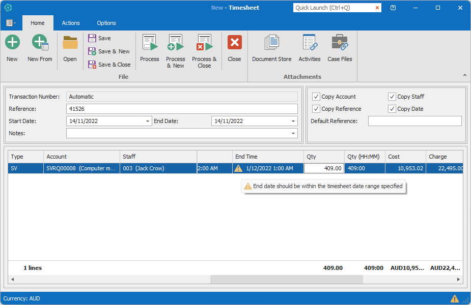Toggle the Copy Staff checkbox

392,97
